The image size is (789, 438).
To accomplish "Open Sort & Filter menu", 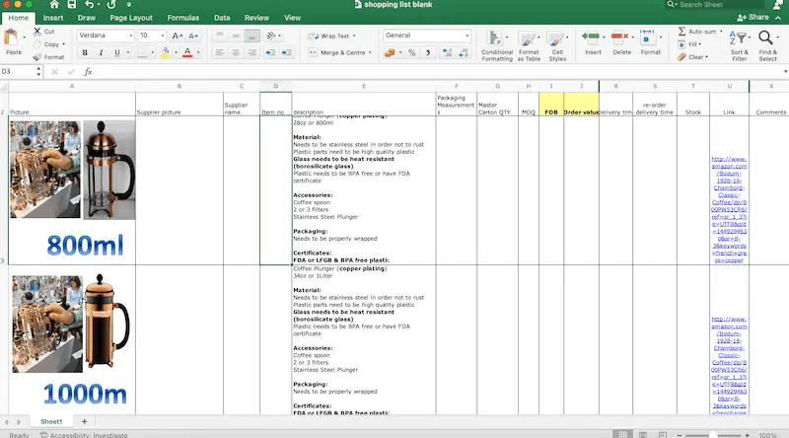I will coord(739,45).
